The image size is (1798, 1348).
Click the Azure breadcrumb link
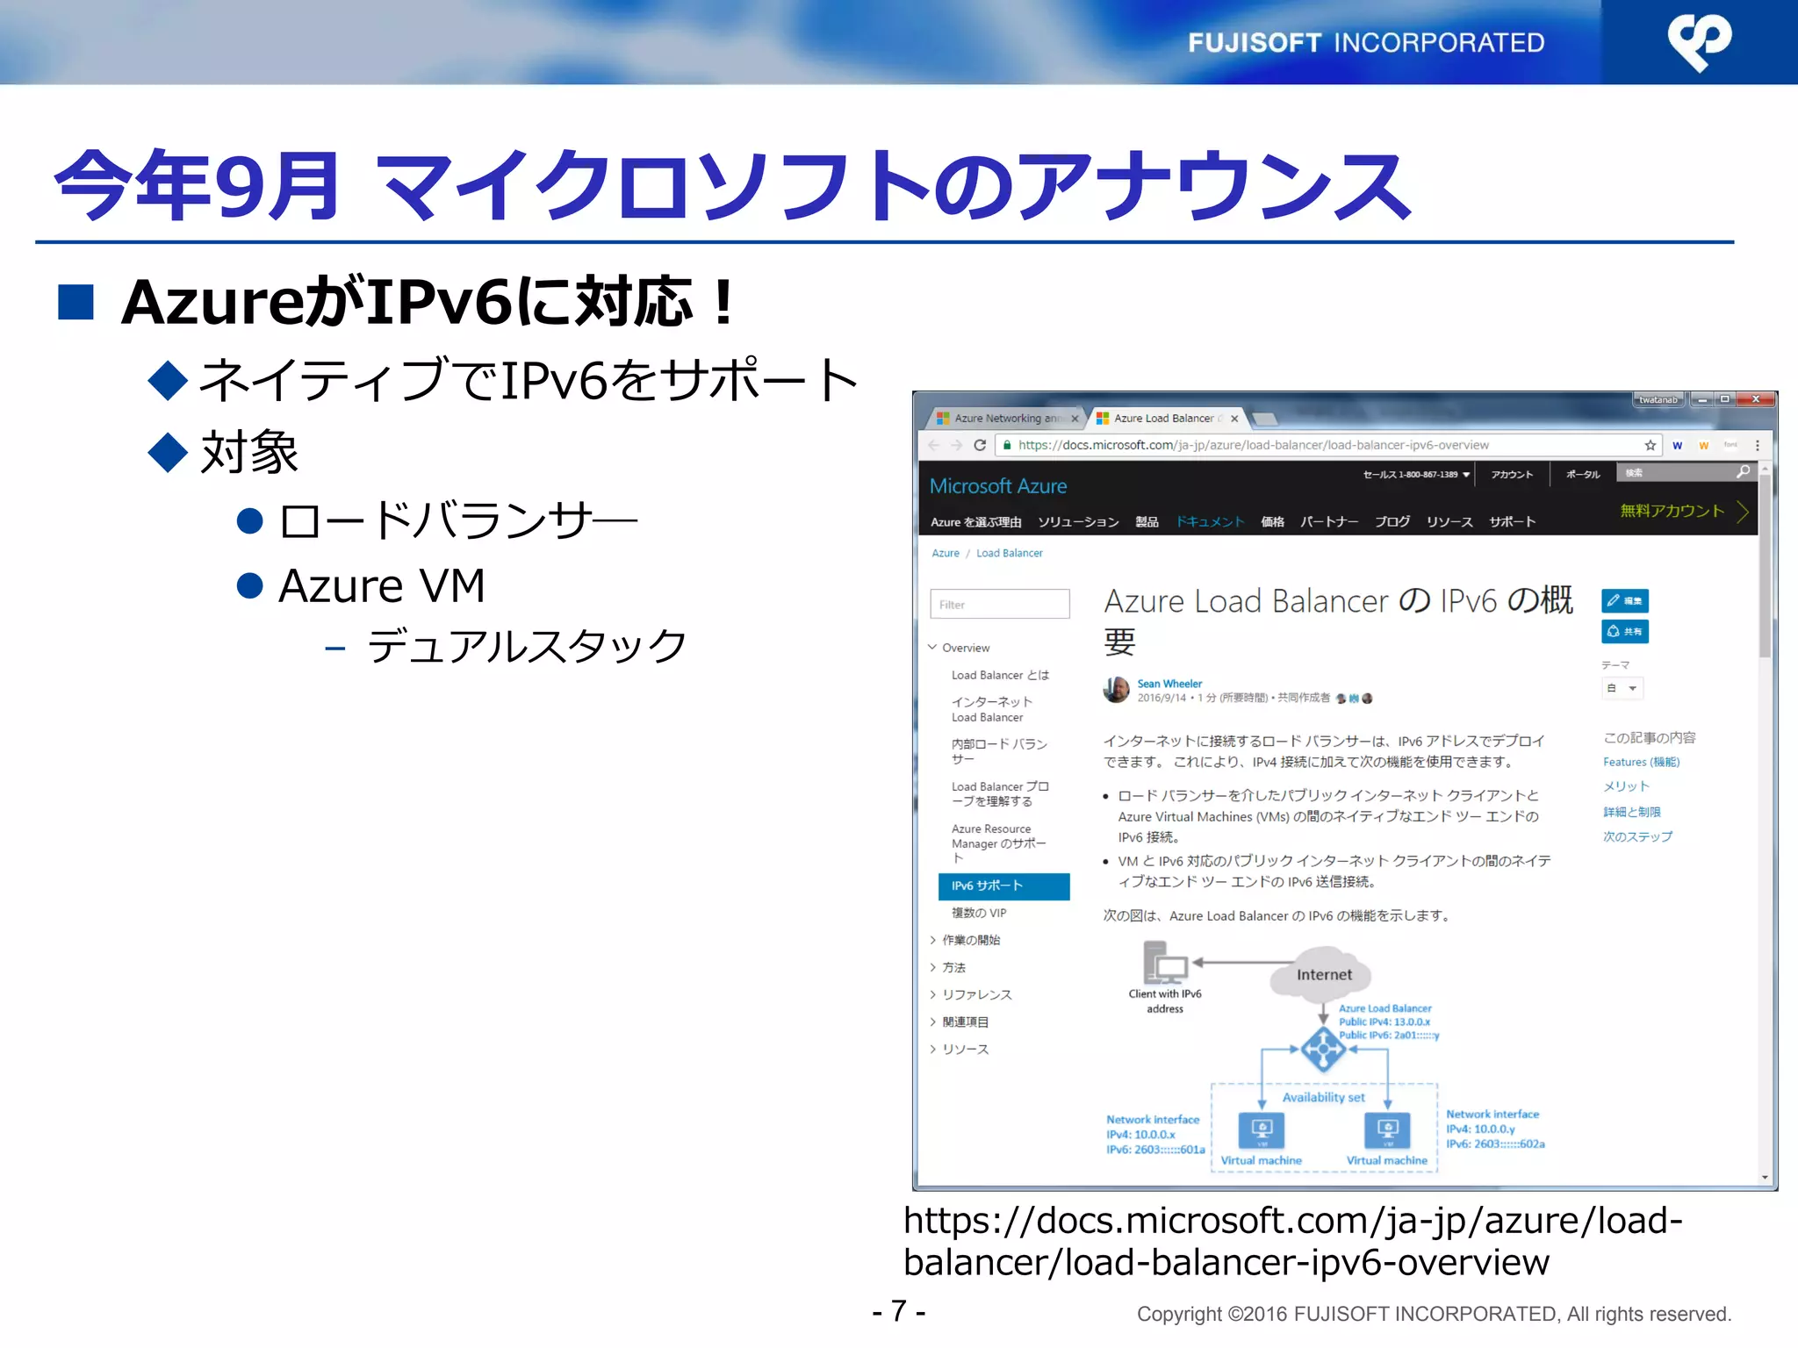(x=946, y=553)
